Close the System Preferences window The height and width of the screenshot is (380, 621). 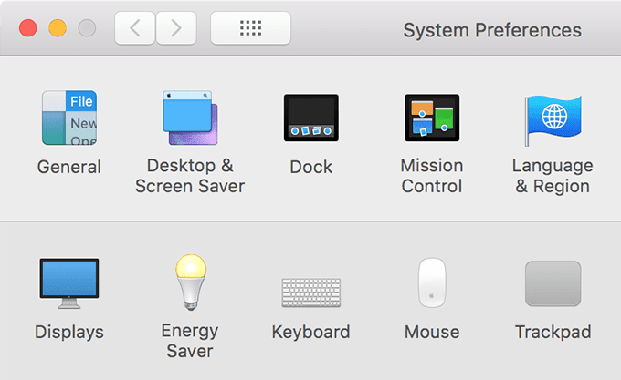tap(28, 28)
